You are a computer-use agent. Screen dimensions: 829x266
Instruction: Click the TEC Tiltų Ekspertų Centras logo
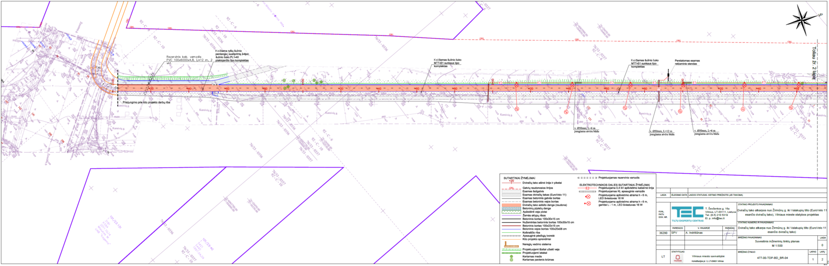click(x=687, y=214)
